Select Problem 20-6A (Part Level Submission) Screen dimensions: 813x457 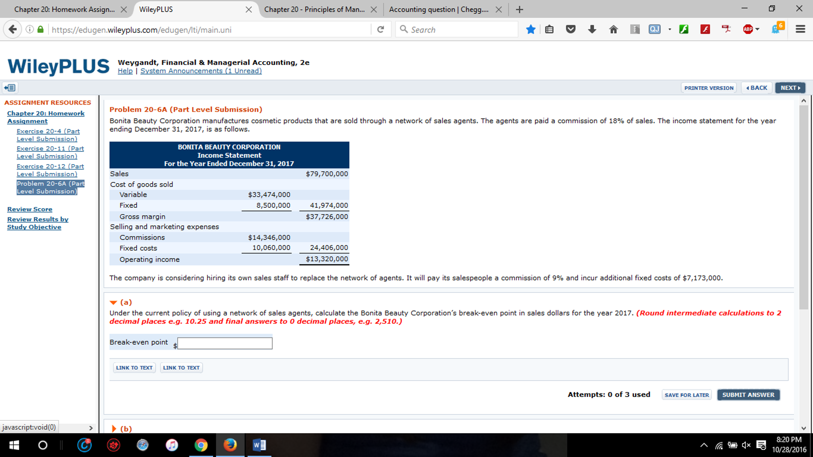click(x=50, y=188)
